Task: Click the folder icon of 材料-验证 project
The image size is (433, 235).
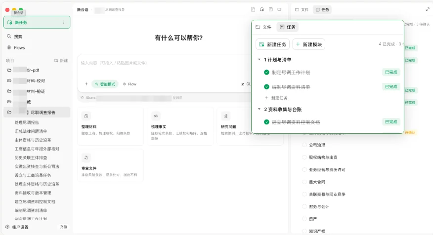Action: 9,91
